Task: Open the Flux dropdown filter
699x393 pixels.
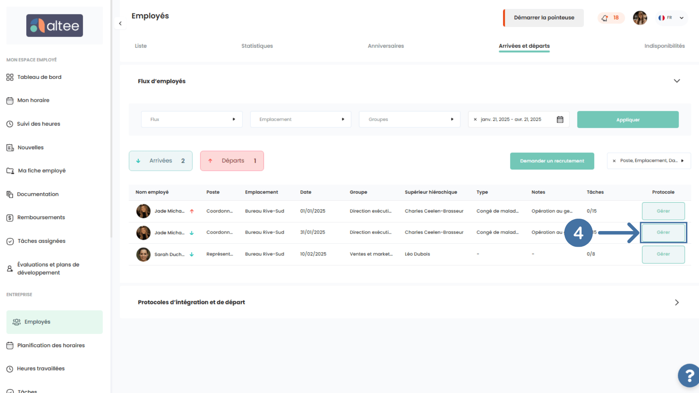Action: click(191, 119)
